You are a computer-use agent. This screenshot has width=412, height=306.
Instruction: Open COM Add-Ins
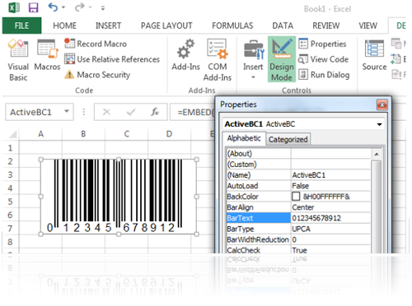[x=218, y=60]
